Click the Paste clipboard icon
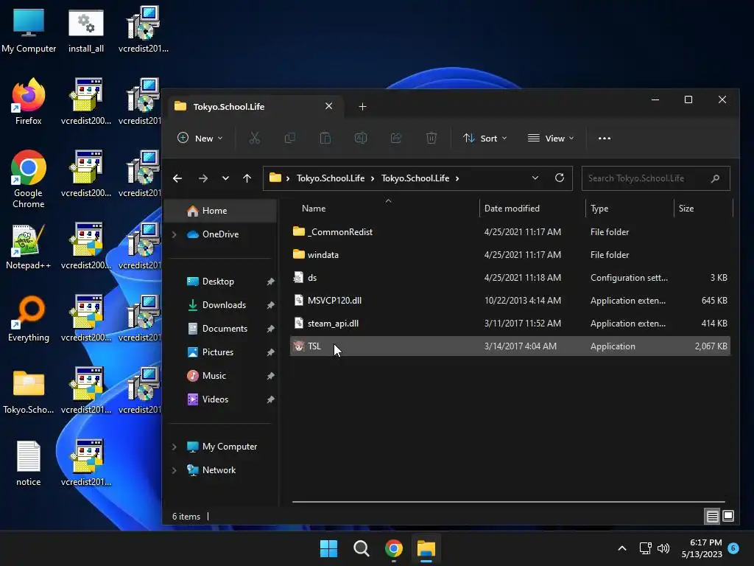 (x=325, y=139)
